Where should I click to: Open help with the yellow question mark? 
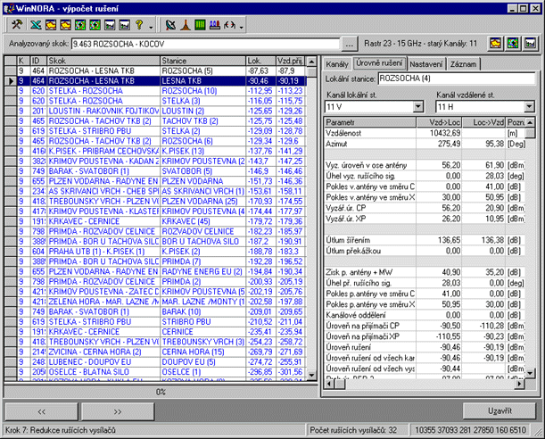point(139,23)
